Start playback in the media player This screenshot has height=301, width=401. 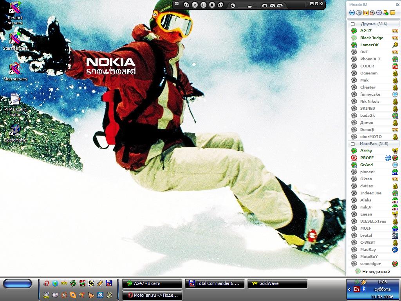tap(195, 5)
